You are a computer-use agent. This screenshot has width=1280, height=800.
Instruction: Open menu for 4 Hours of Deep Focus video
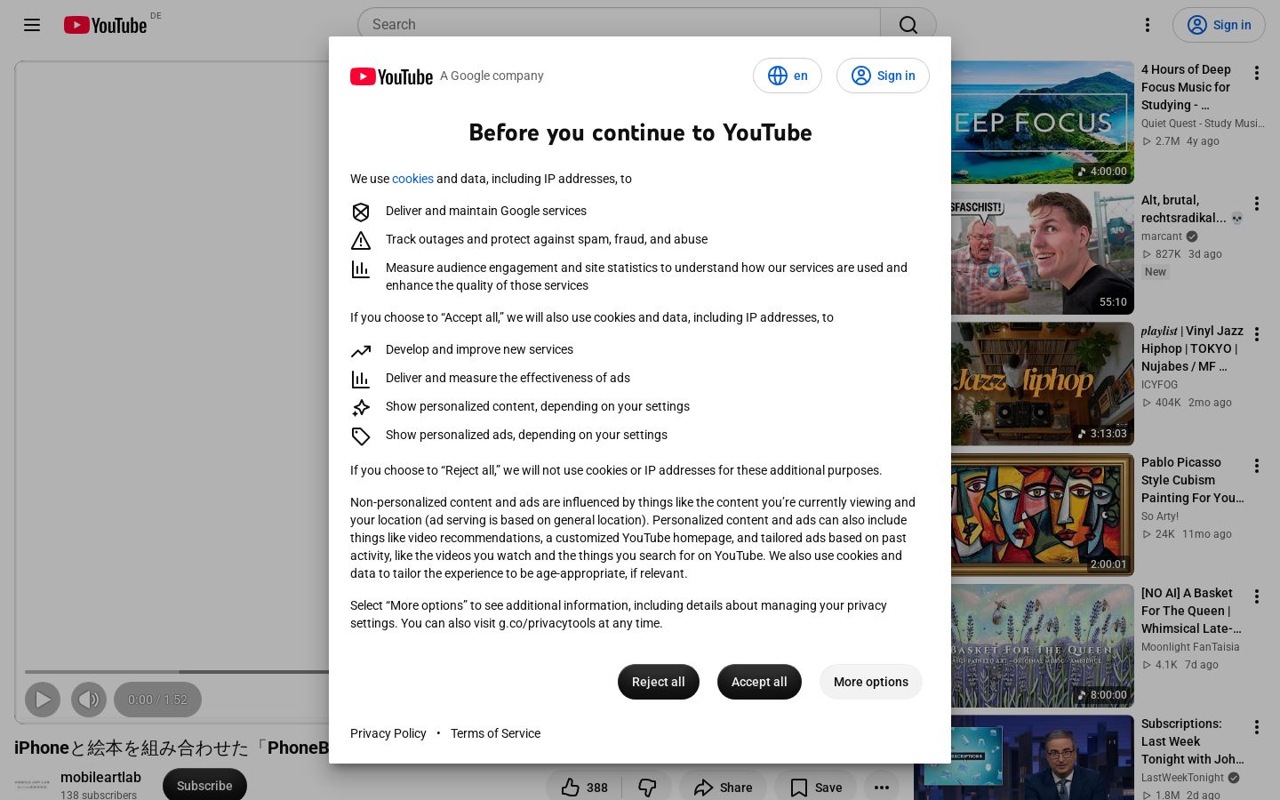coord(1257,73)
